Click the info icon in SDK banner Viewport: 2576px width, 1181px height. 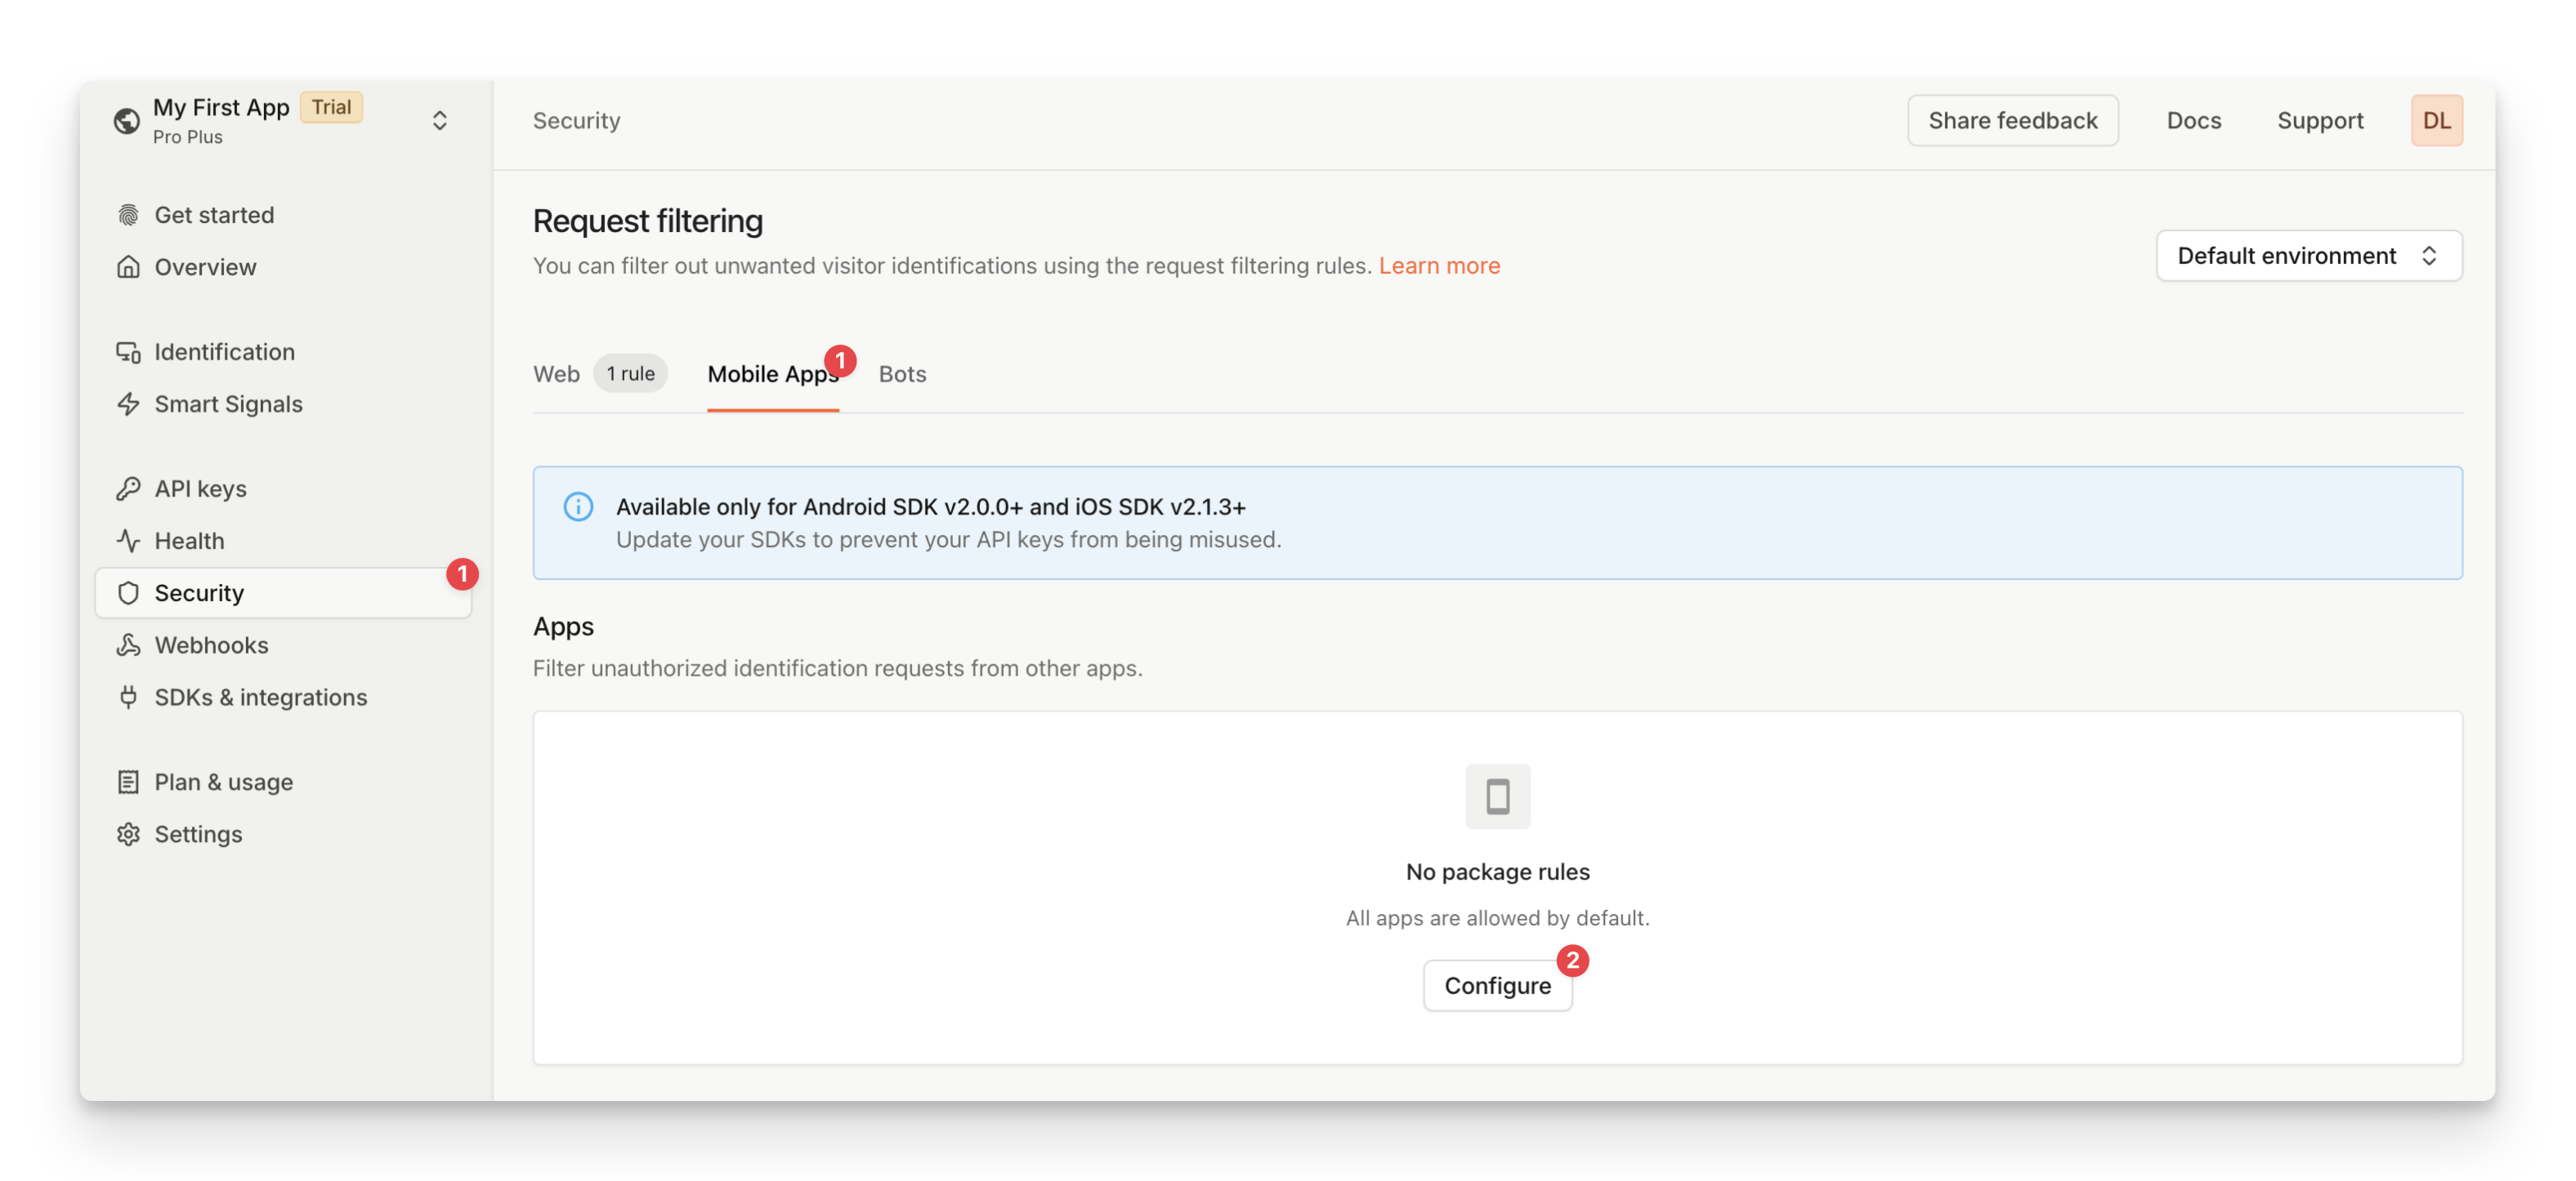578,506
